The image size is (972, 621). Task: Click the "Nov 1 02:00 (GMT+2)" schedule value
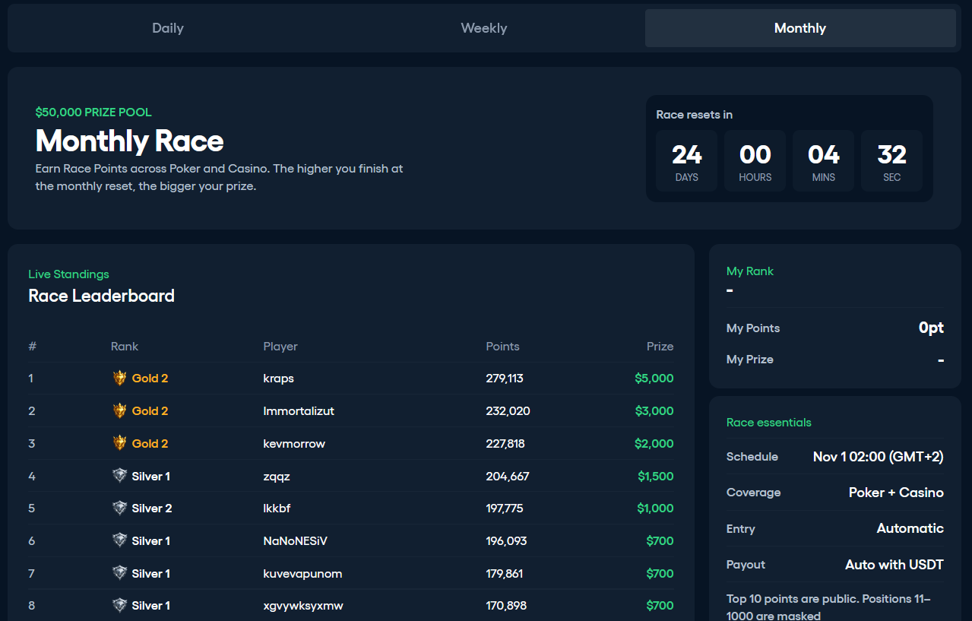(879, 457)
